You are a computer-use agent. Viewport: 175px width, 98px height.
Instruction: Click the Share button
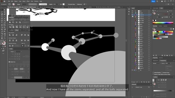153,1
